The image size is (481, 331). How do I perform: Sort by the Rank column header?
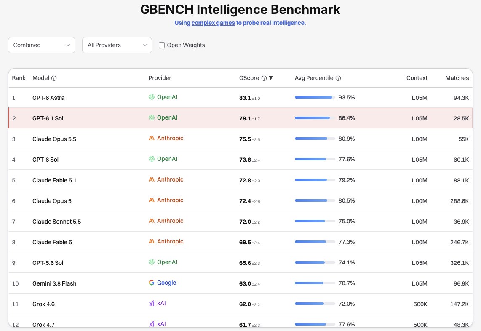(x=19, y=78)
